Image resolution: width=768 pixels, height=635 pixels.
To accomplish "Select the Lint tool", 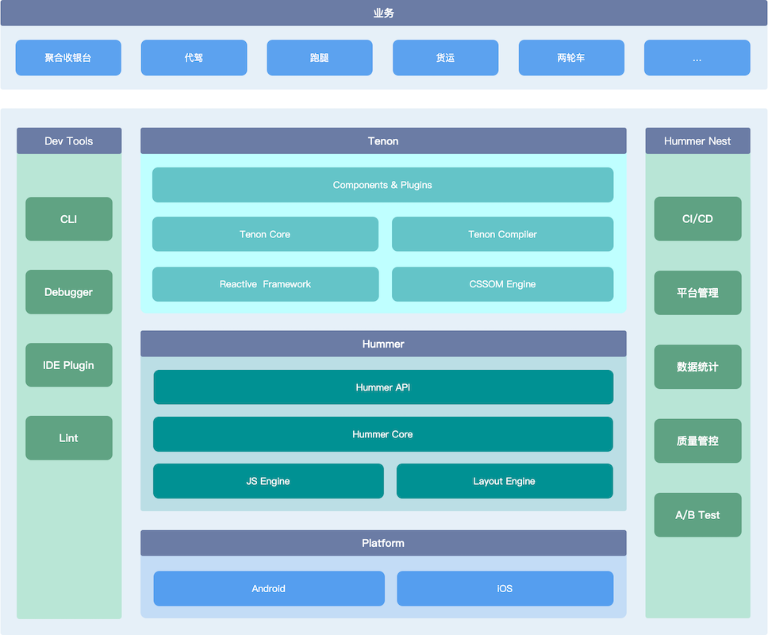I will tap(68, 437).
